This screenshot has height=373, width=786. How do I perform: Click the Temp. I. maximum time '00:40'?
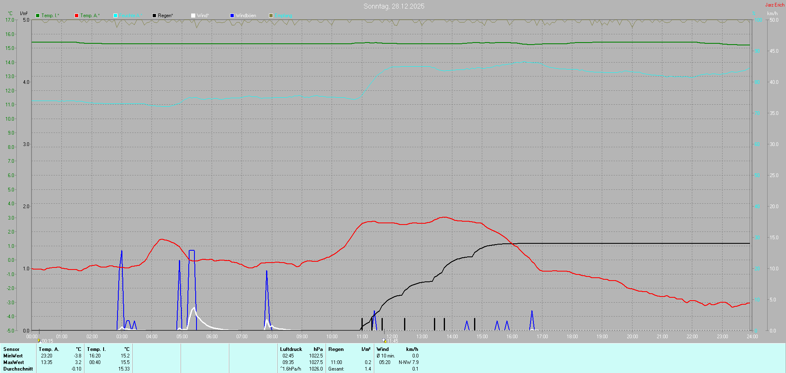point(95,362)
